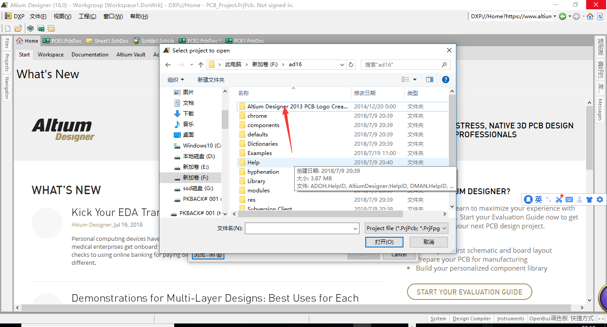Switch to Schlib1.SchLib document tab
The image size is (607, 327).
(x=154, y=41)
